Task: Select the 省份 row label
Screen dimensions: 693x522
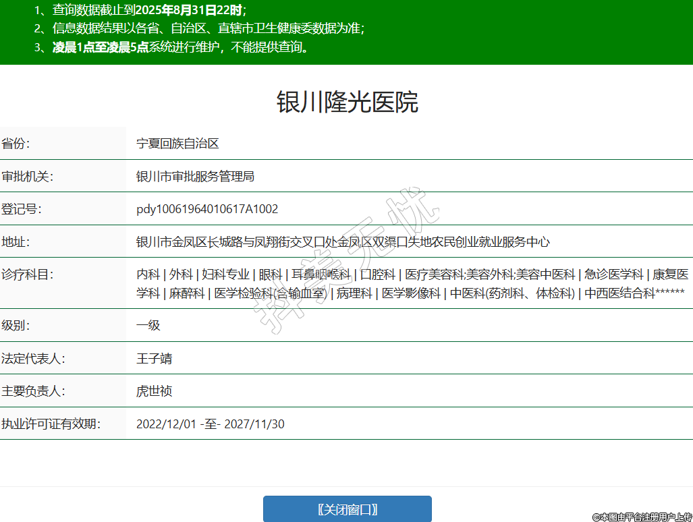Action: pos(16,144)
